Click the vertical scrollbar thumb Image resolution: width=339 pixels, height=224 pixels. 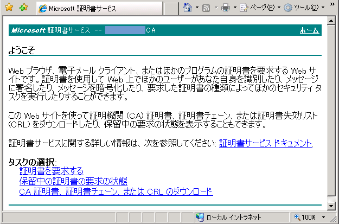(331, 110)
